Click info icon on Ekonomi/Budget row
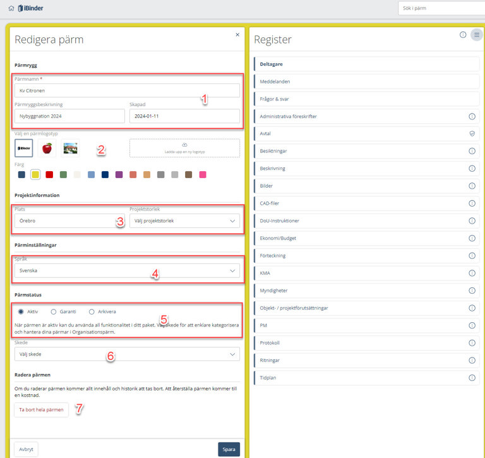The height and width of the screenshot is (458, 485). [471, 238]
